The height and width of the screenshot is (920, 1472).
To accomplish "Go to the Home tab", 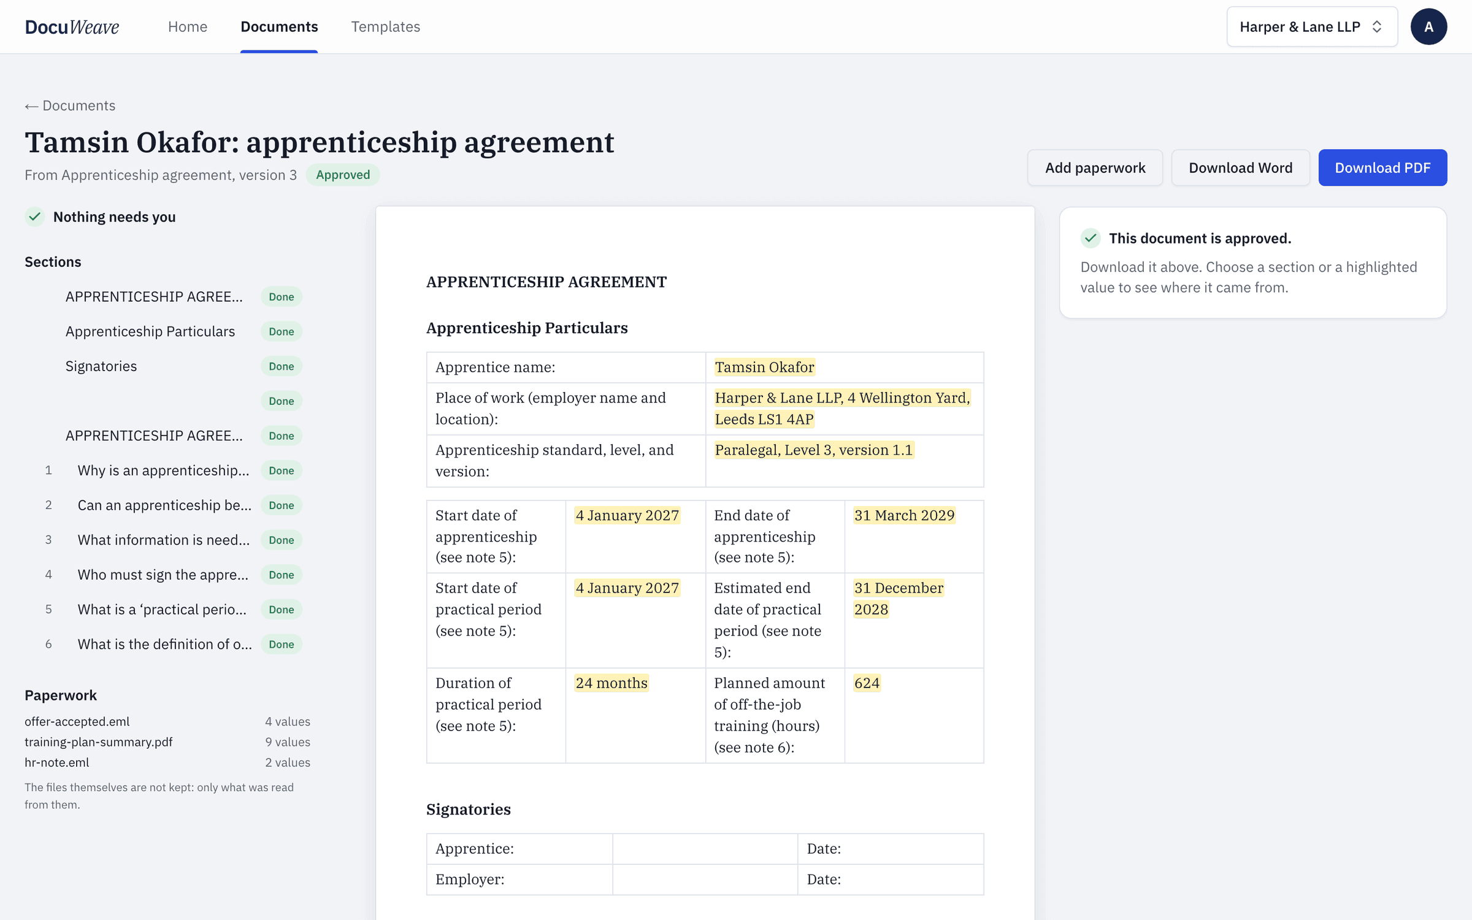I will click(x=188, y=26).
